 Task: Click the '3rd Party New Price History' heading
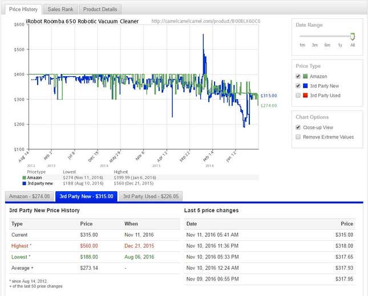pos(45,210)
